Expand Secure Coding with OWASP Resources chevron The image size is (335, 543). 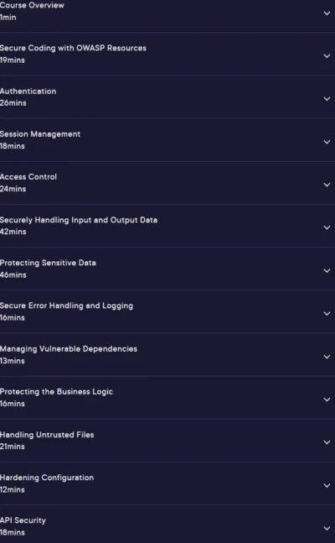[327, 55]
